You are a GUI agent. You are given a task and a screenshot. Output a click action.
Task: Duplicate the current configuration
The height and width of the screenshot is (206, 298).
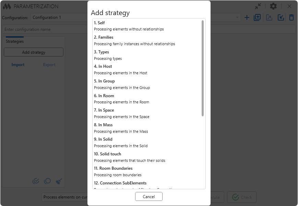tap(257, 17)
